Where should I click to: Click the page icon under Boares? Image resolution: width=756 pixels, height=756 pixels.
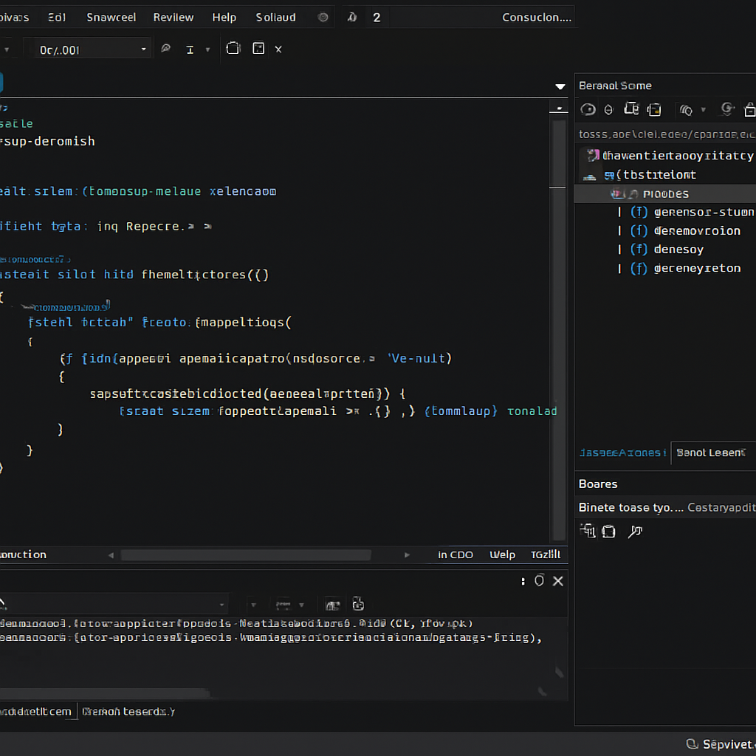[609, 532]
